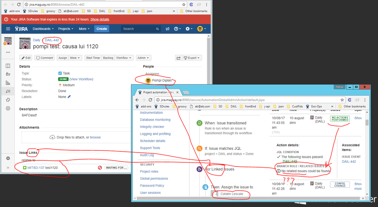378x207 pixels.
Task: Go back in Project automation browser window
Action: [137, 100]
